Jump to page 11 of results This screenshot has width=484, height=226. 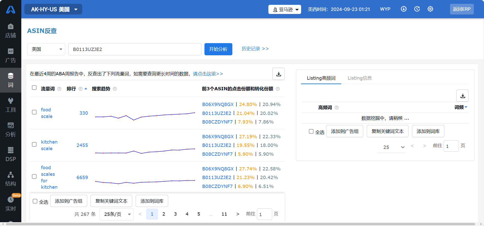224,214
